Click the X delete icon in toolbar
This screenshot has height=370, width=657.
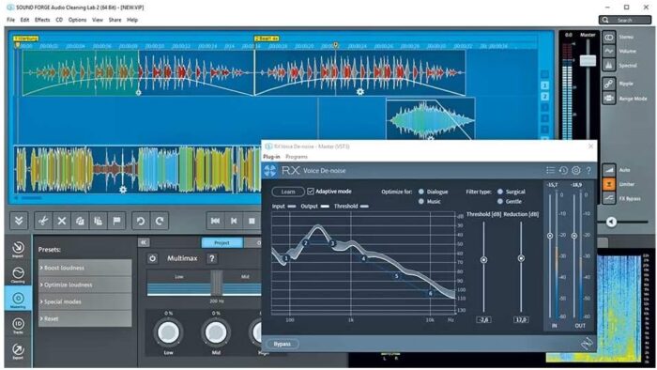click(62, 221)
